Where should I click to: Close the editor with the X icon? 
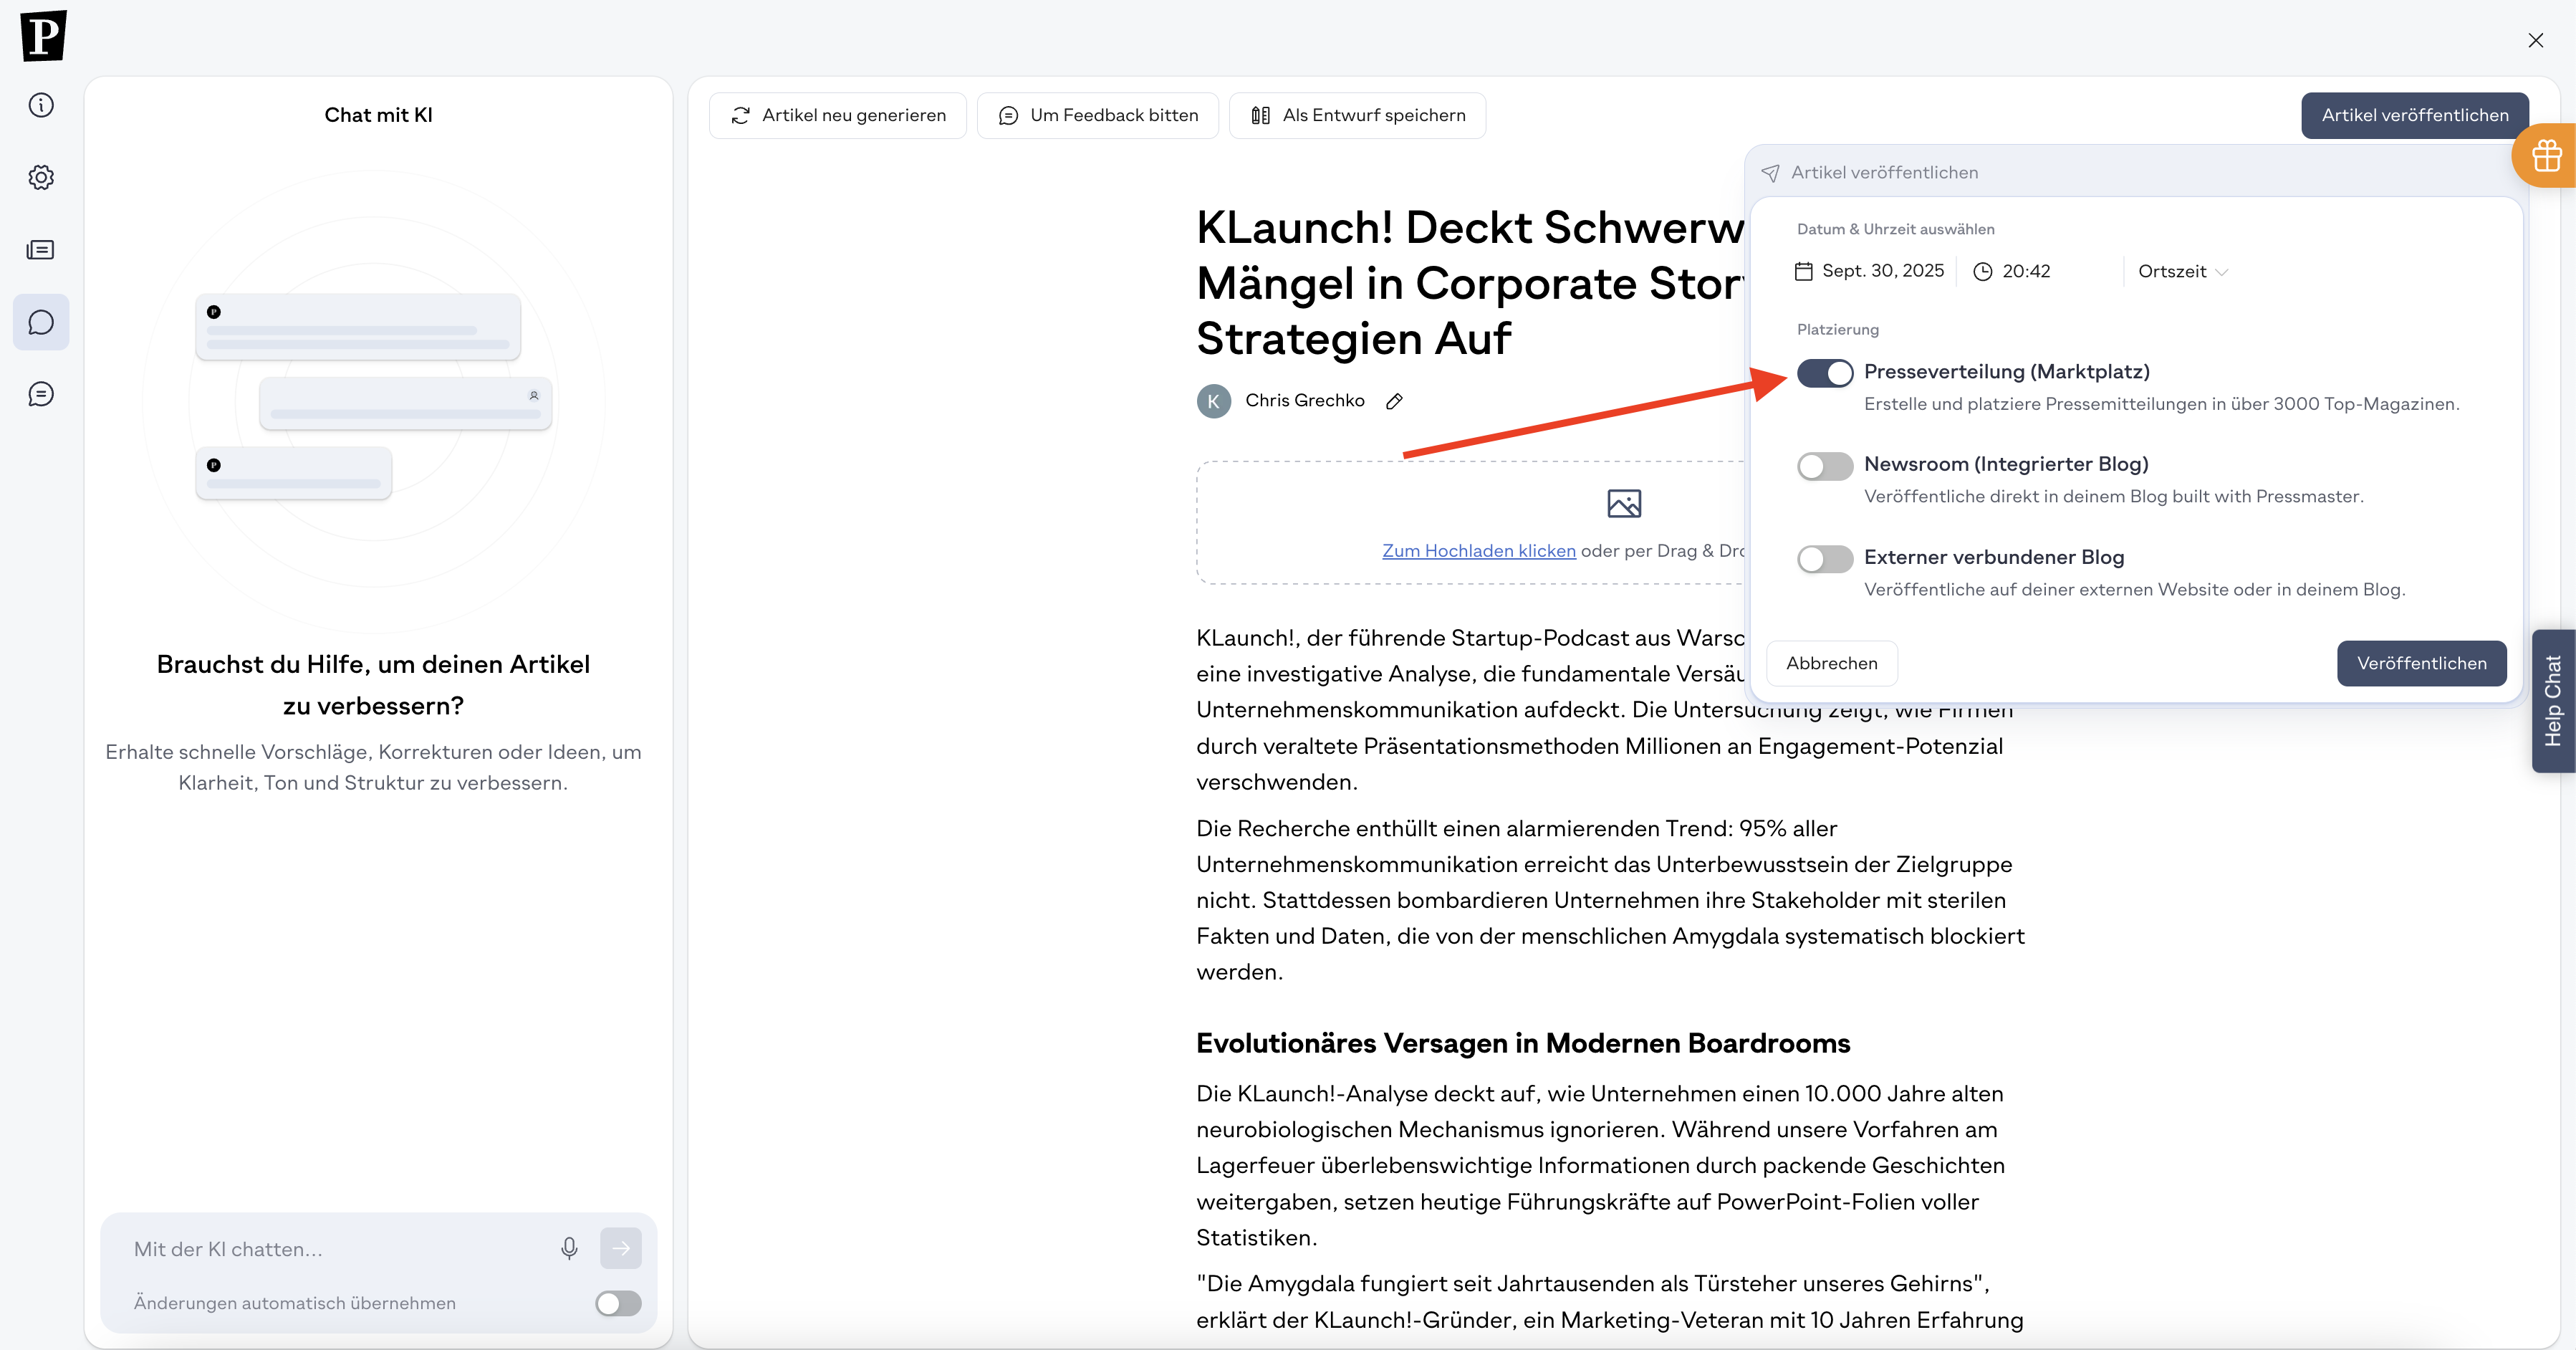point(2536,40)
